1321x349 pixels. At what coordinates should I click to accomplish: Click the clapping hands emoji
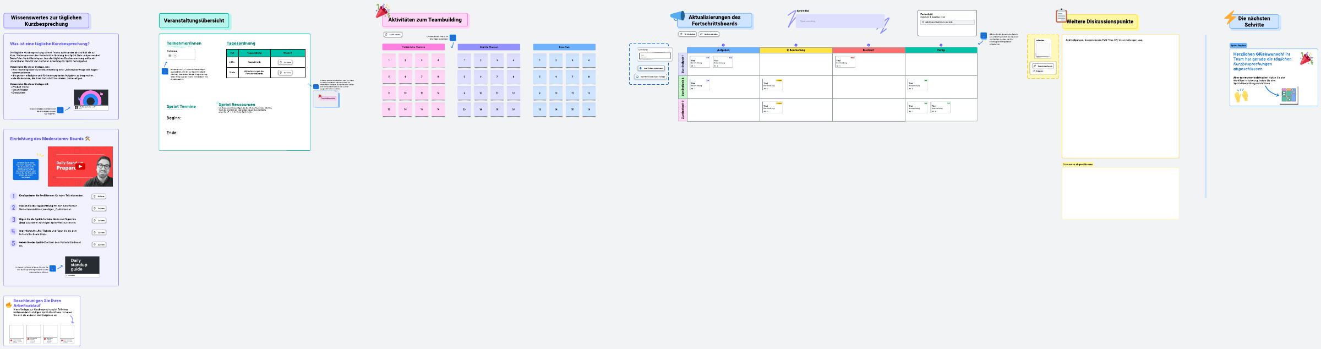(1241, 96)
